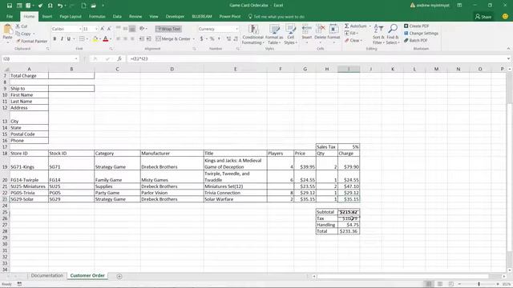Click Change Settings Bluebeam button
This screenshot has height=288, width=513.
point(421,34)
